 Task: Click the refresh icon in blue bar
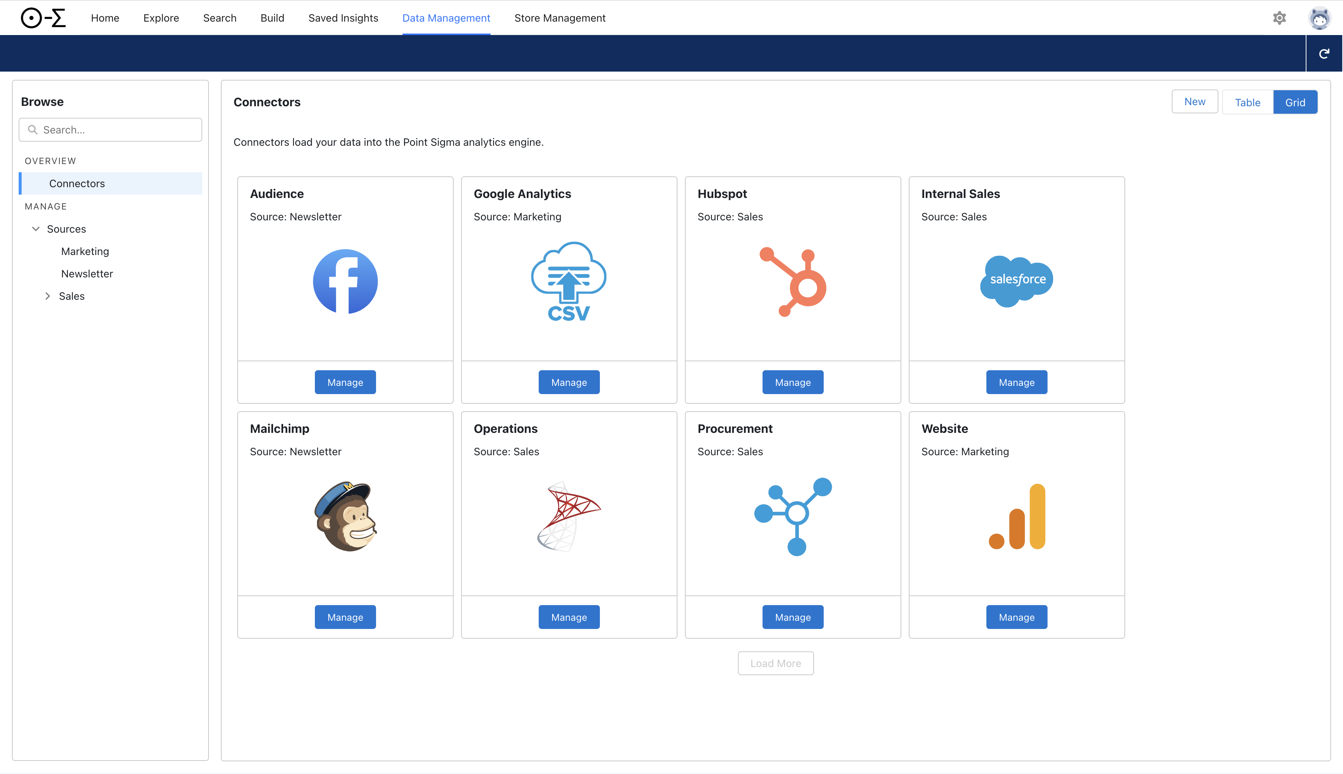click(x=1324, y=54)
